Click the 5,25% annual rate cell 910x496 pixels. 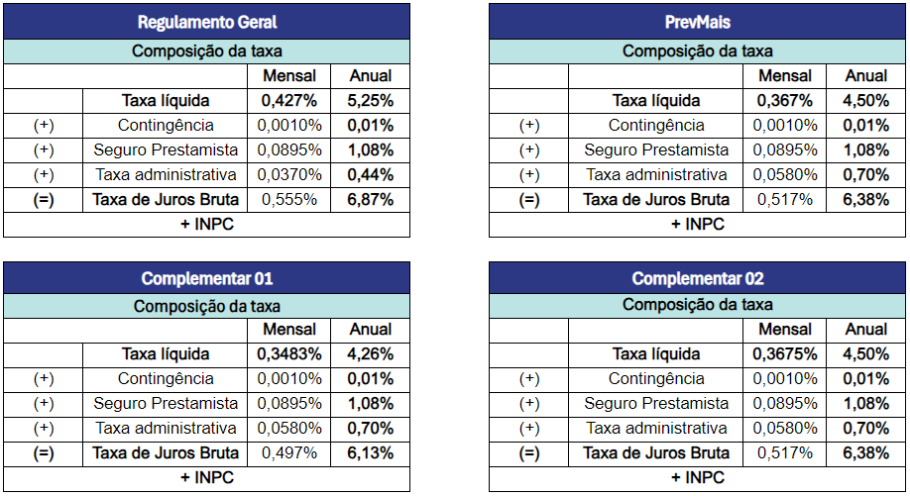371,100
